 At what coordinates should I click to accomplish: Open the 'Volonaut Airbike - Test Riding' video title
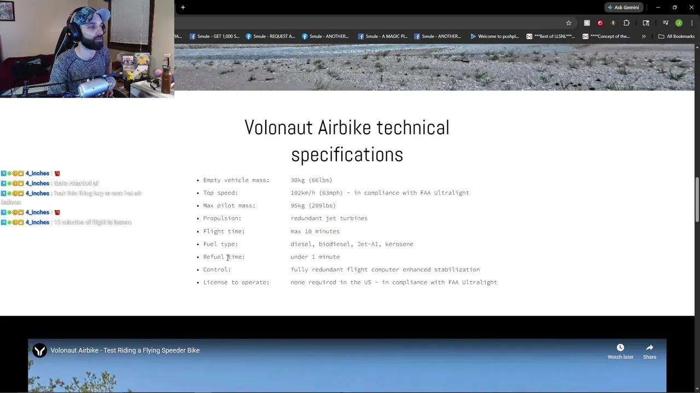pyautogui.click(x=125, y=350)
